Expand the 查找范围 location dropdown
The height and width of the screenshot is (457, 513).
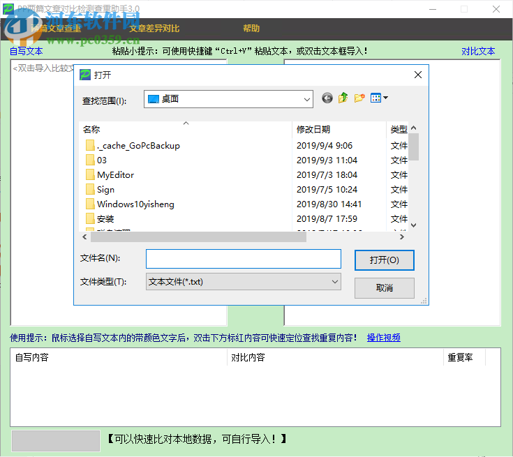306,99
